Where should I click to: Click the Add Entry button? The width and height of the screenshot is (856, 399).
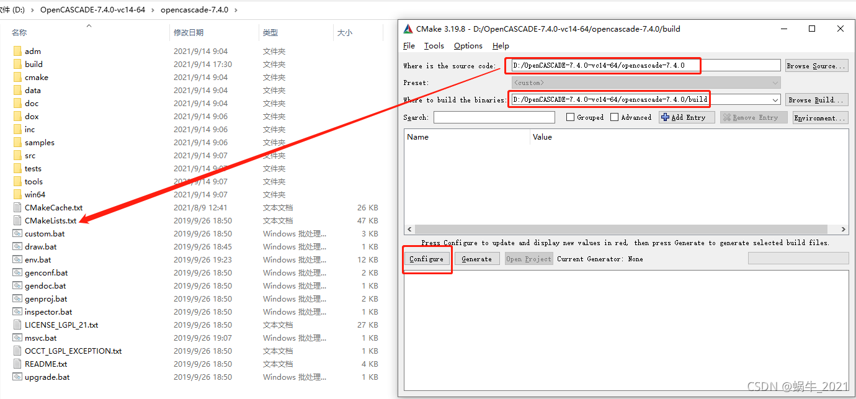pos(687,117)
